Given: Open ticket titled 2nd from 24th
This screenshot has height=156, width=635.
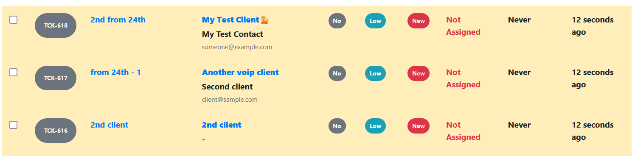Looking at the screenshot, I should pyautogui.click(x=118, y=19).
